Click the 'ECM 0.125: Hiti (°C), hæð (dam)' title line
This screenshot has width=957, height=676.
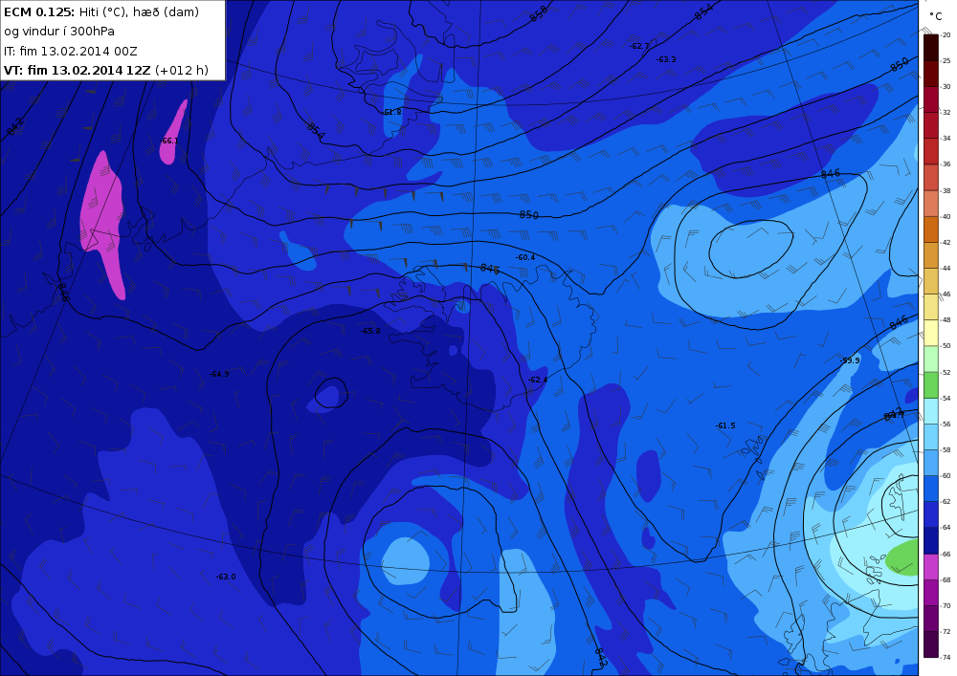[x=101, y=11]
